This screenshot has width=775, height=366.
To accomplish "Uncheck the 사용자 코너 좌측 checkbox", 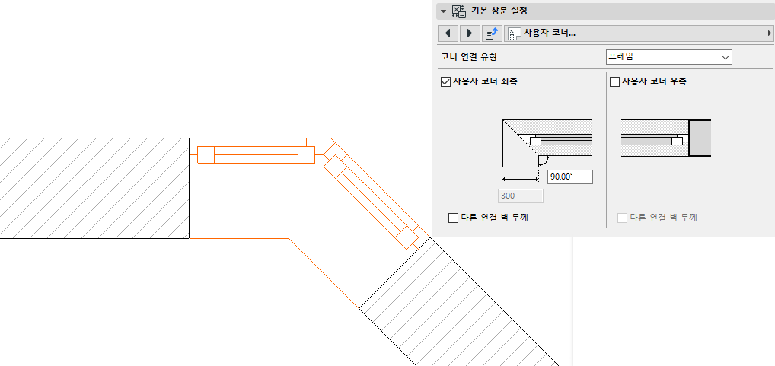I will click(x=445, y=82).
